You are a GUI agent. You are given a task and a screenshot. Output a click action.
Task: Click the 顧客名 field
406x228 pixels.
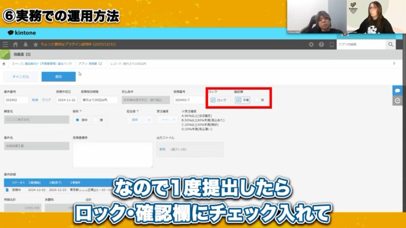click(x=36, y=120)
